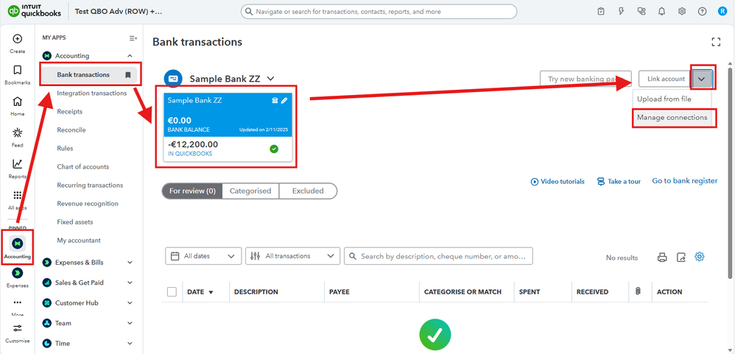Choose Manage connections menu option
This screenshot has height=354, width=735.
tap(672, 118)
